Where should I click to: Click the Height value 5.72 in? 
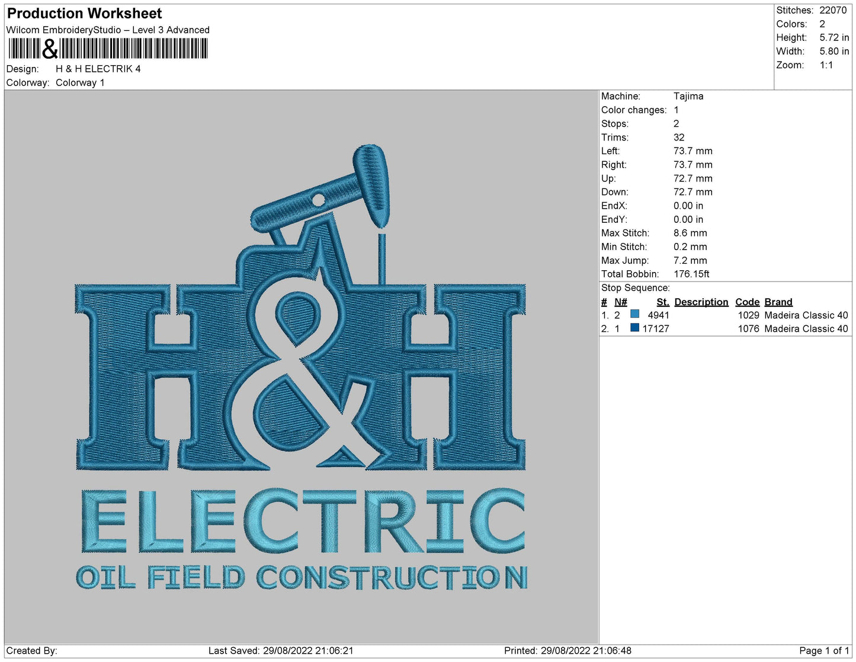click(x=834, y=37)
